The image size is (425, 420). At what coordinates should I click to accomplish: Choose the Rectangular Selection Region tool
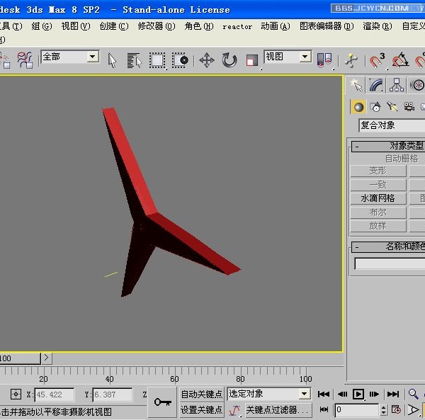(157, 60)
